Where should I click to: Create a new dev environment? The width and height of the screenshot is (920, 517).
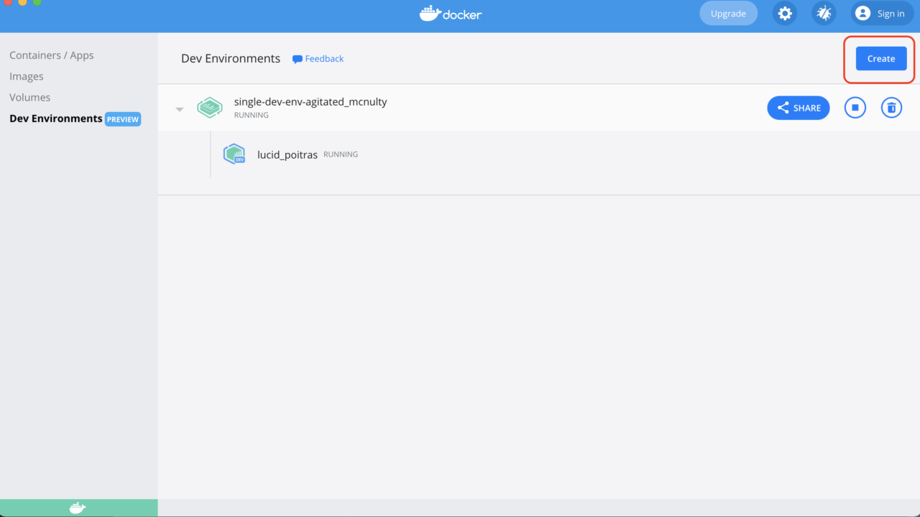(x=880, y=58)
